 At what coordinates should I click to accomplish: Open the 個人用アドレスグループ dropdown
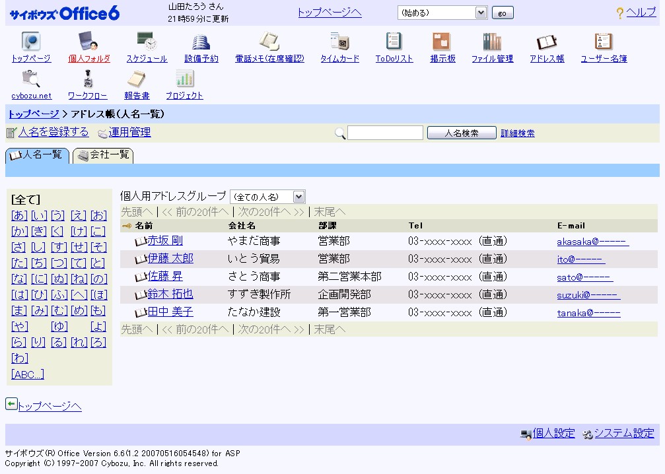click(267, 197)
